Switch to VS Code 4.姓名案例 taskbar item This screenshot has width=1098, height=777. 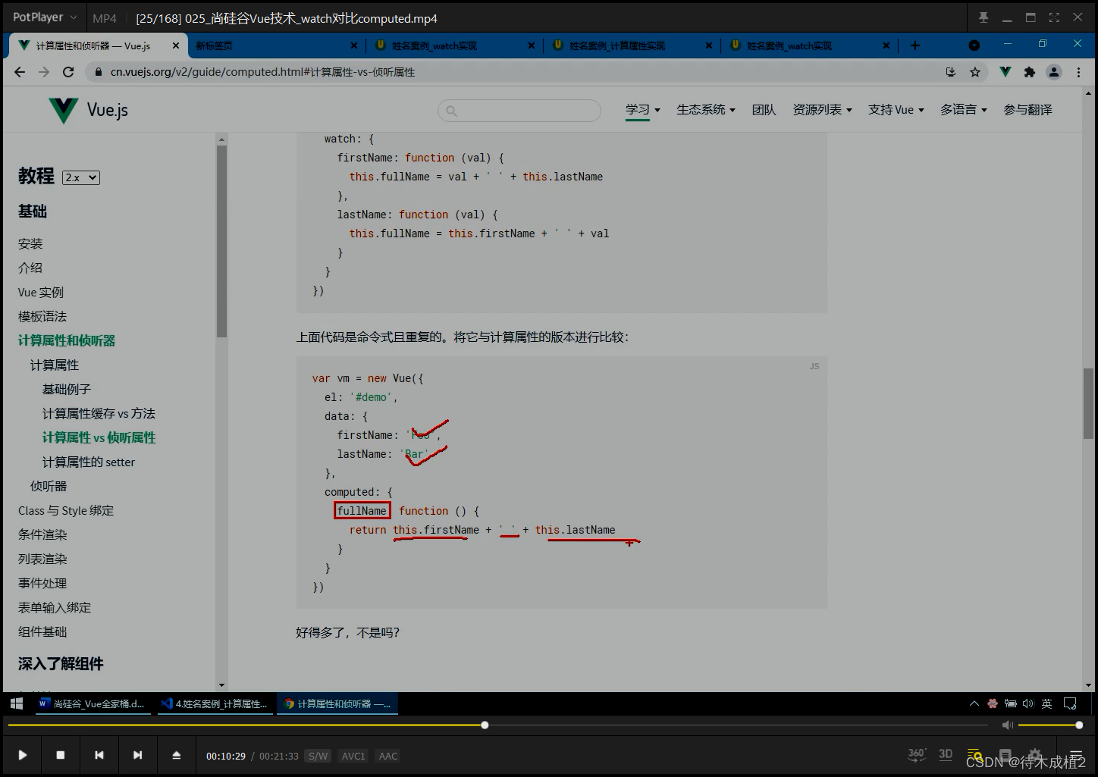click(x=215, y=703)
